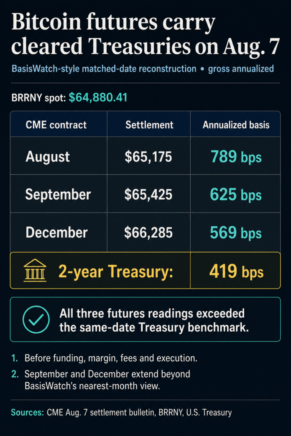Select the December contract row label
Image resolution: width=291 pixels, height=436 pixels.
coord(56,232)
